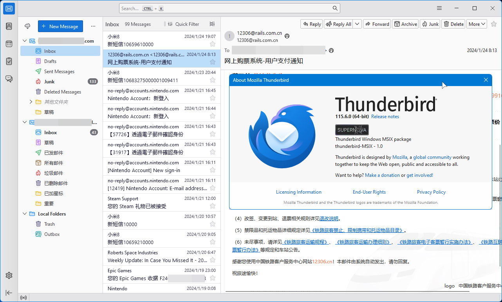
Task: Star the New sign-in Nintendo message
Action: [x=213, y=170]
